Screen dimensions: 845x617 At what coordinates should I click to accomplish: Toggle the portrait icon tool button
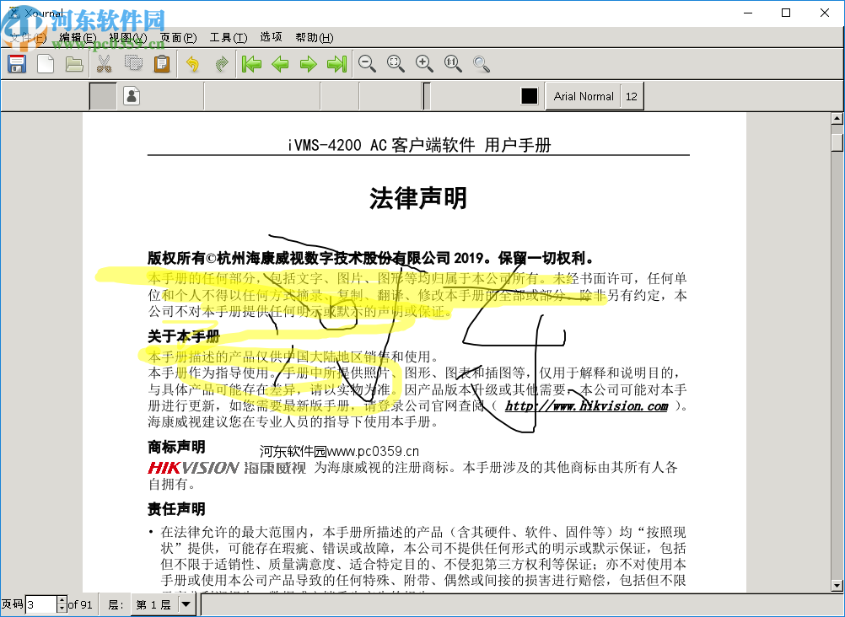click(132, 96)
